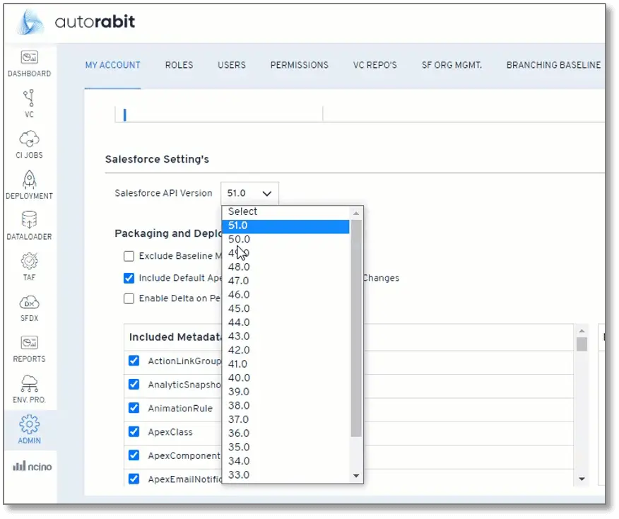Uncheck the AnimationRule metadata checkbox
Image resolution: width=619 pixels, height=519 pixels.
click(x=134, y=408)
